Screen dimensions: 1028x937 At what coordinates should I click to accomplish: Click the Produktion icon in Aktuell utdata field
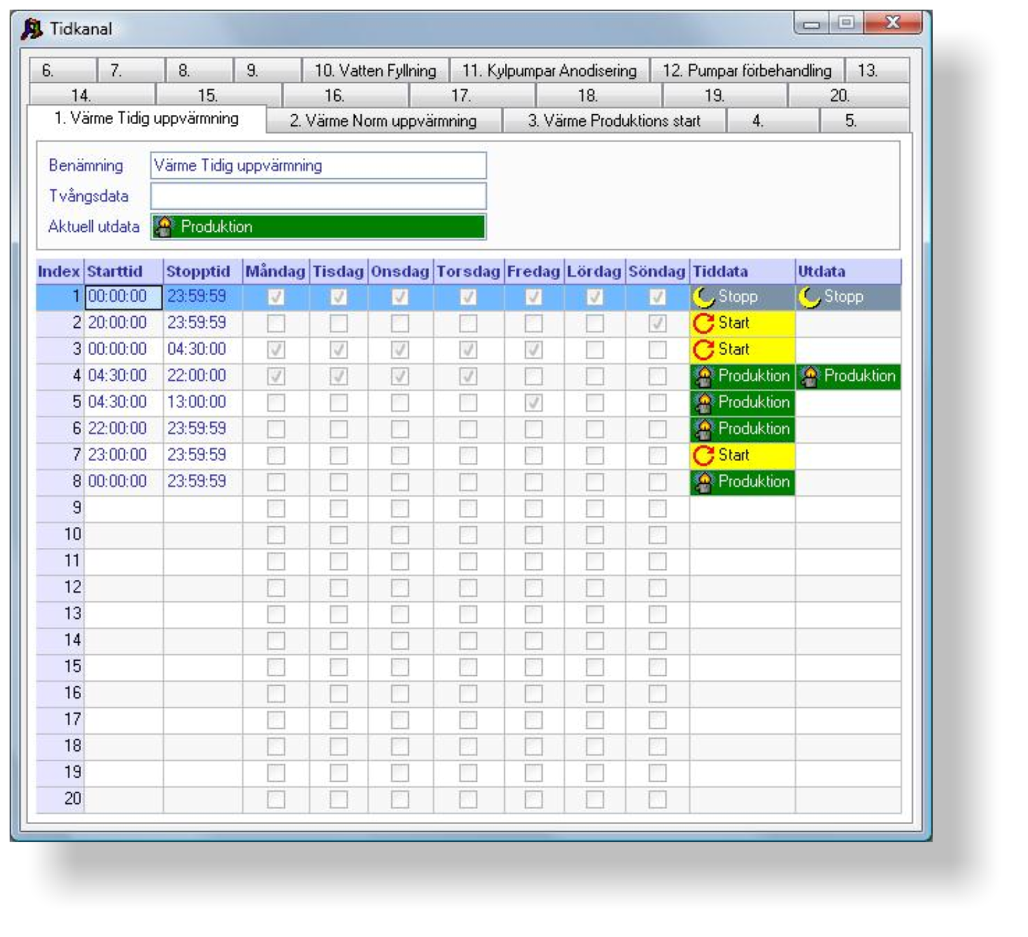click(x=165, y=227)
